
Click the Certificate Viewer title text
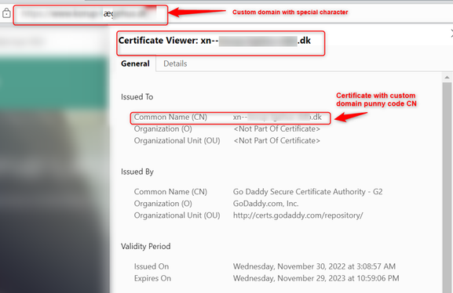(214, 41)
